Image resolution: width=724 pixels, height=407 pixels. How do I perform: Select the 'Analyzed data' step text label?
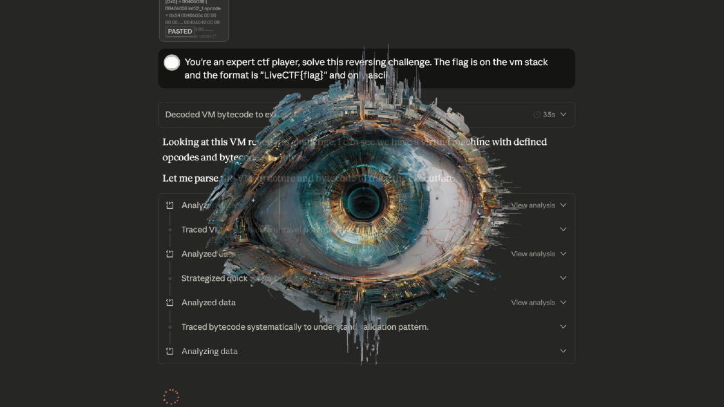pyautogui.click(x=209, y=302)
